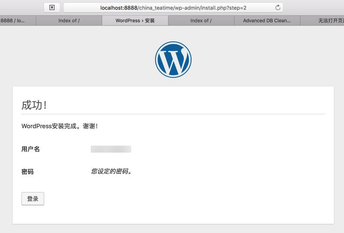Open the Index of / tab beside Advanced DB Clean
Image resolution: width=344 pixels, height=233 pixels.
[201, 20]
